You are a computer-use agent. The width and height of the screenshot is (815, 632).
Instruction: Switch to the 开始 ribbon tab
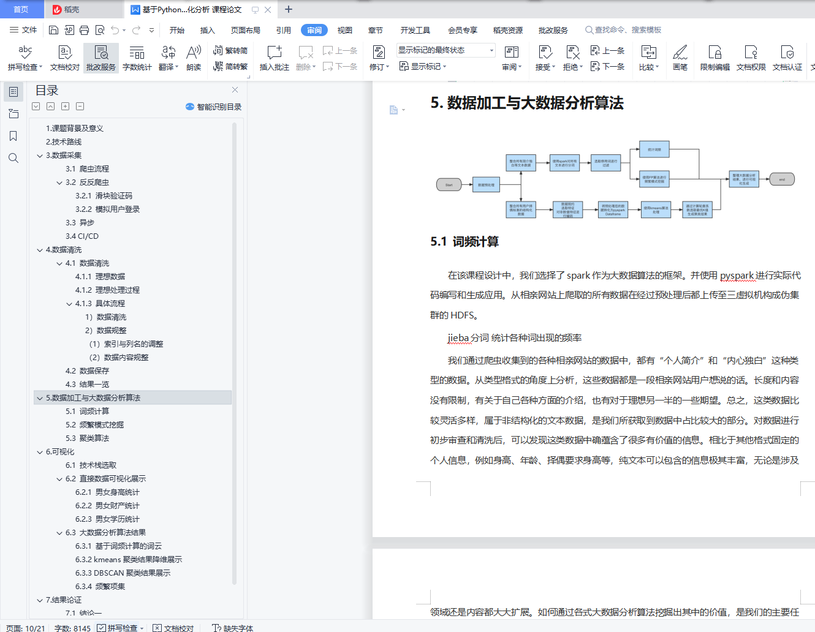click(x=177, y=30)
